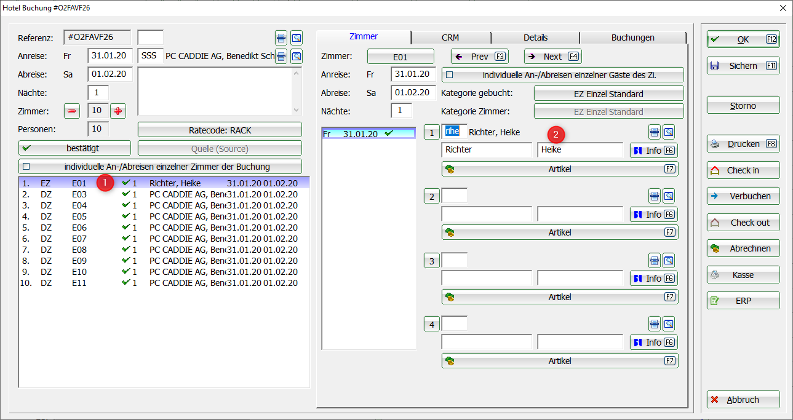The width and height of the screenshot is (793, 420).
Task: Click the Verbuchen button
Action: pyautogui.click(x=743, y=197)
